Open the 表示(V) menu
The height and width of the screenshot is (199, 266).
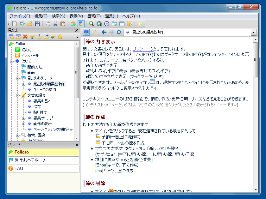[x=76, y=16]
